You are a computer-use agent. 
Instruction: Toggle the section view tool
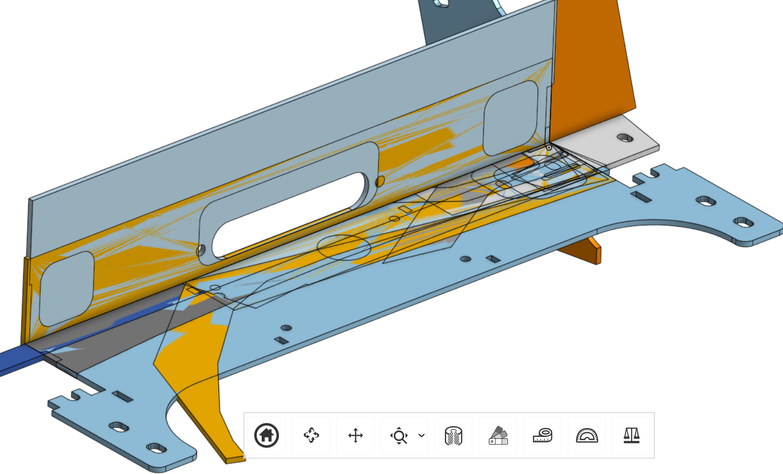[x=454, y=435]
